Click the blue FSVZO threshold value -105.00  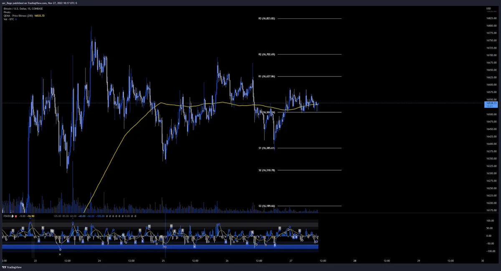pyautogui.click(x=100, y=216)
